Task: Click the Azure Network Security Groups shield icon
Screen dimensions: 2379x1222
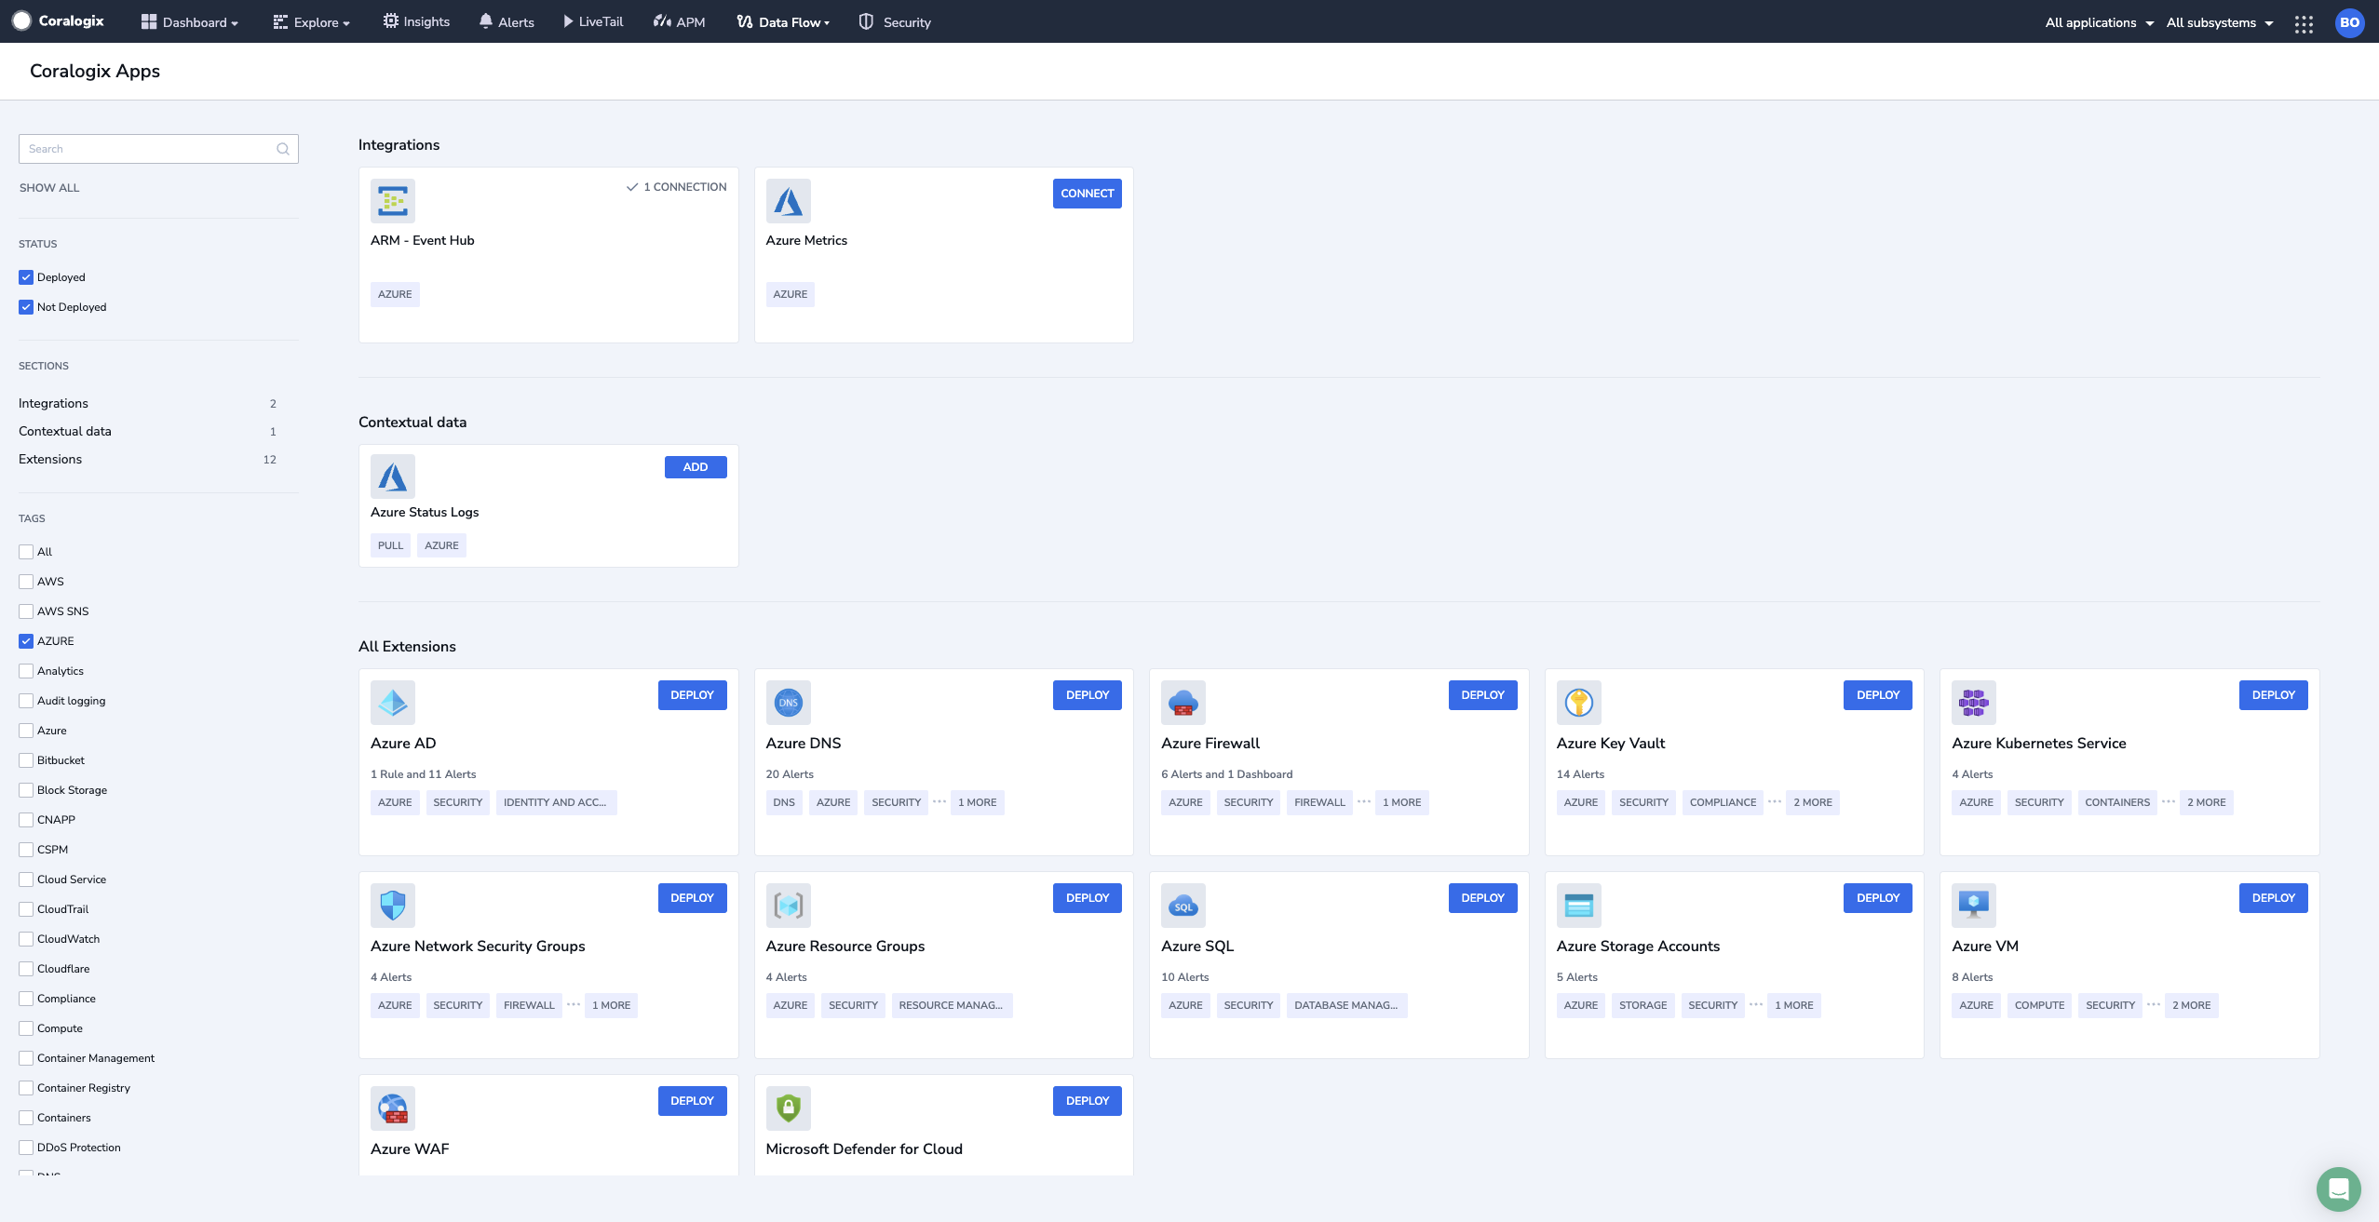Action: coord(393,906)
